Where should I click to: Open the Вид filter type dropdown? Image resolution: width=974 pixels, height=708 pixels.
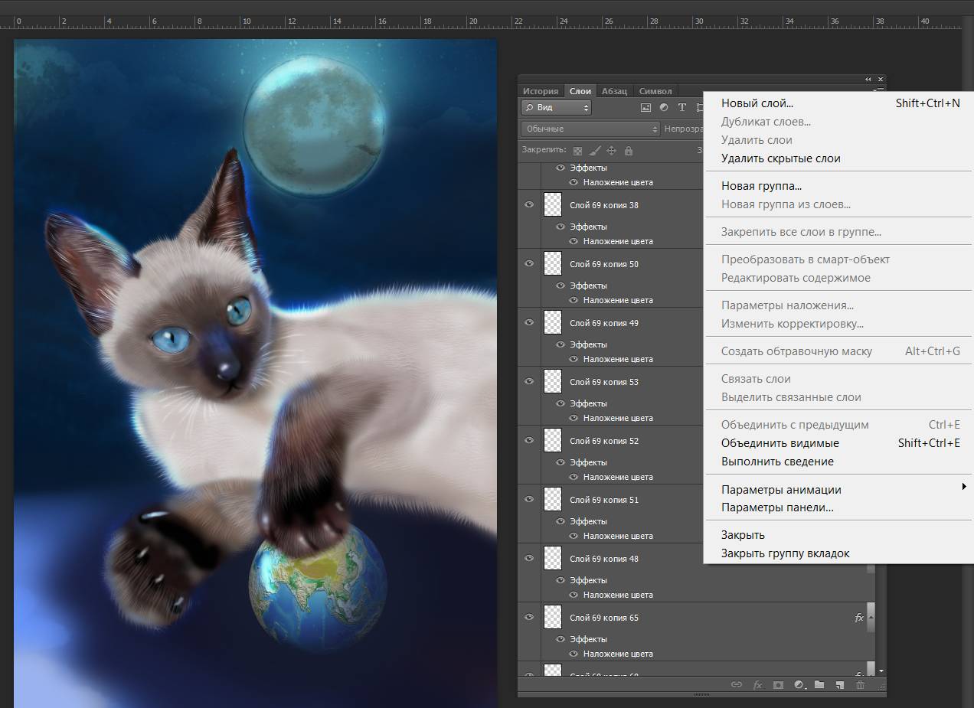pyautogui.click(x=556, y=108)
